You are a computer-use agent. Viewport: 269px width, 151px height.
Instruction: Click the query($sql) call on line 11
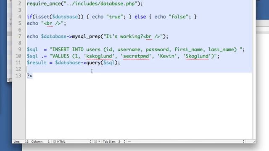(102, 62)
